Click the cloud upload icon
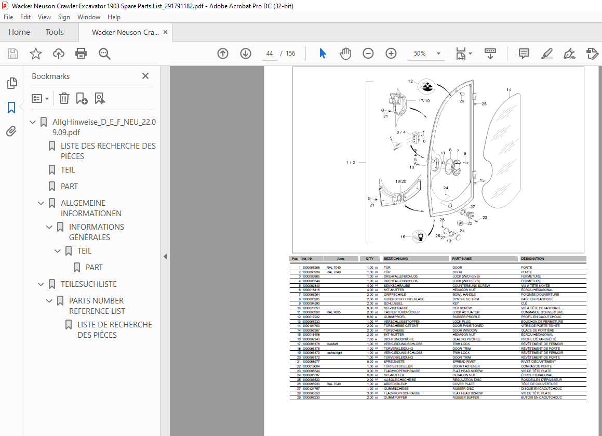602x436 pixels. (58, 54)
